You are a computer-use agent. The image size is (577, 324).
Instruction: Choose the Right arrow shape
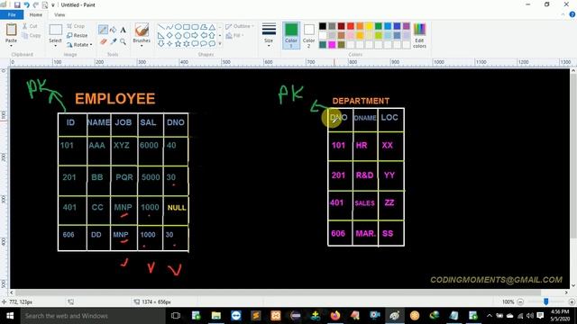point(195,36)
